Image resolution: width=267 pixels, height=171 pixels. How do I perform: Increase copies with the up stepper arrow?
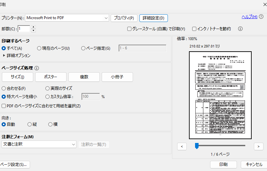33,27
